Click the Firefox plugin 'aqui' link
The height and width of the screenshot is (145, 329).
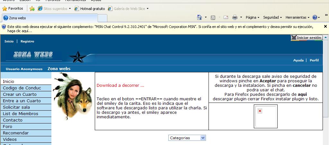tap(302, 95)
